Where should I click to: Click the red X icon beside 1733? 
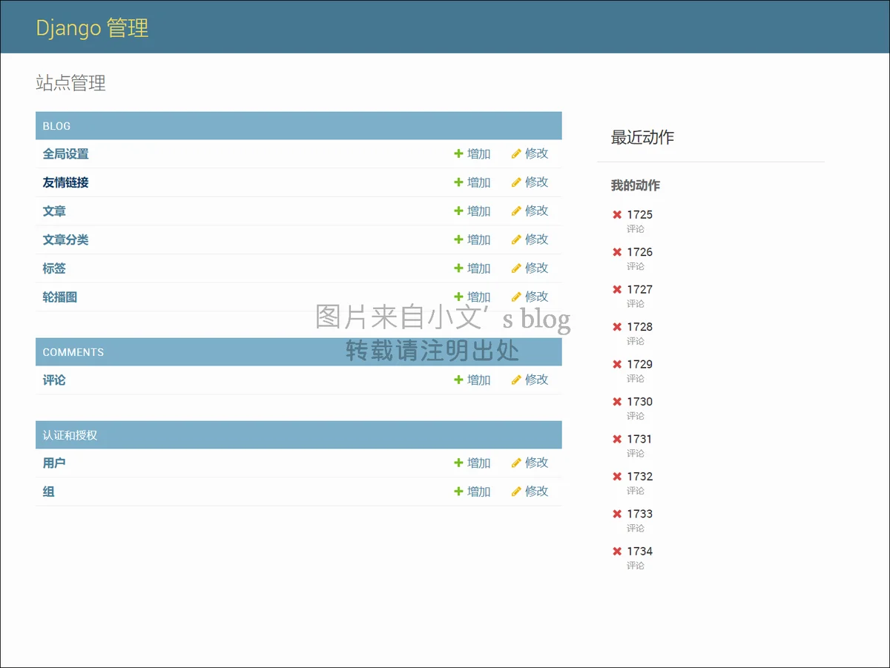[617, 515]
